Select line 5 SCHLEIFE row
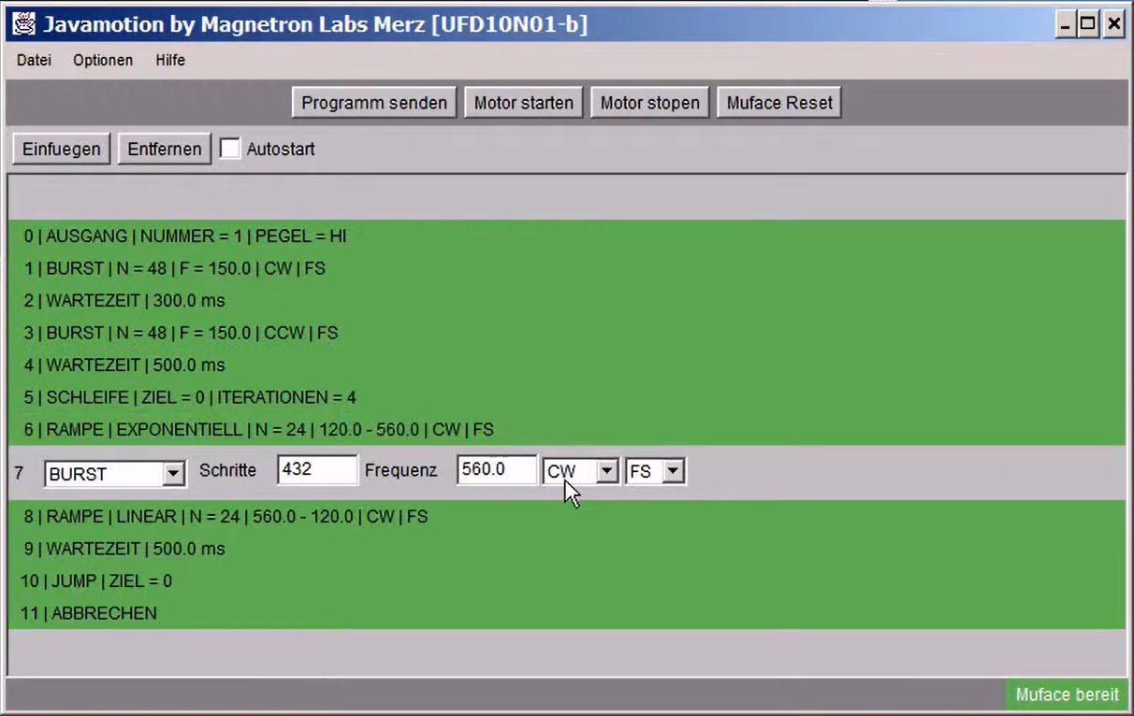Screen dimensions: 1134x716 (x=566, y=397)
